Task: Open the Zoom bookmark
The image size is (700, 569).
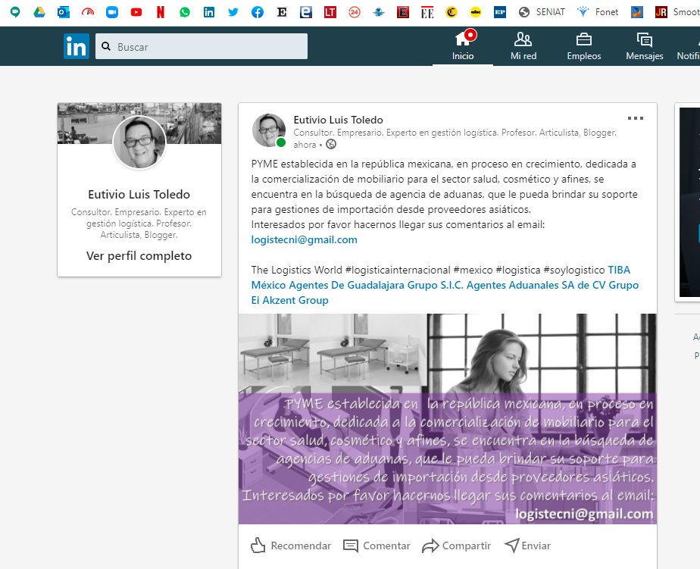Action: (112, 12)
